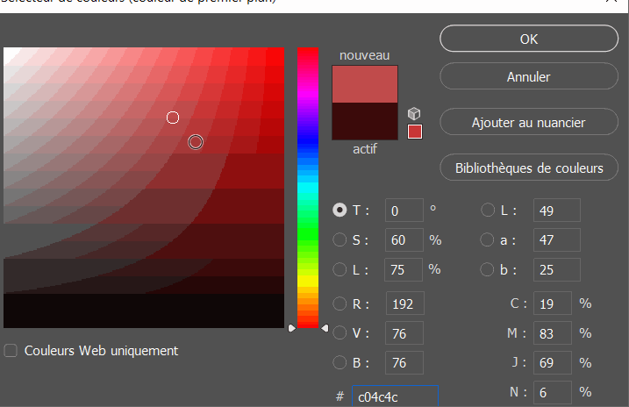Click the L percent field showing 75
This screenshot has width=629, height=407.
point(404,269)
